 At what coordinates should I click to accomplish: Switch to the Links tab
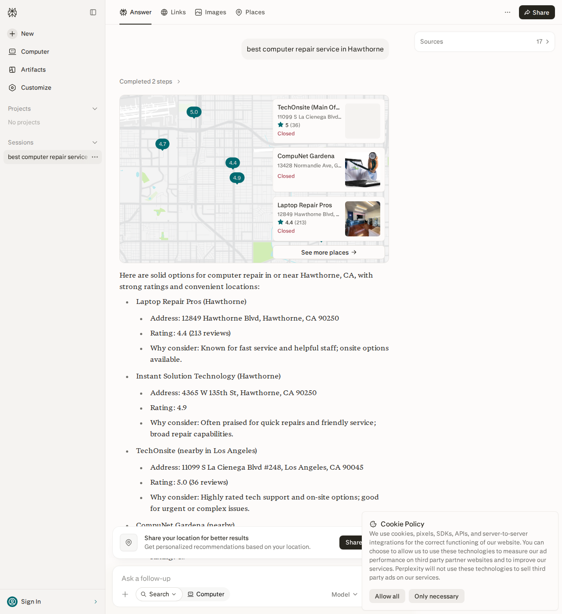[x=173, y=12]
